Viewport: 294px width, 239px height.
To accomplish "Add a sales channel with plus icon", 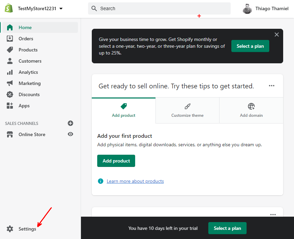I will click(70, 123).
